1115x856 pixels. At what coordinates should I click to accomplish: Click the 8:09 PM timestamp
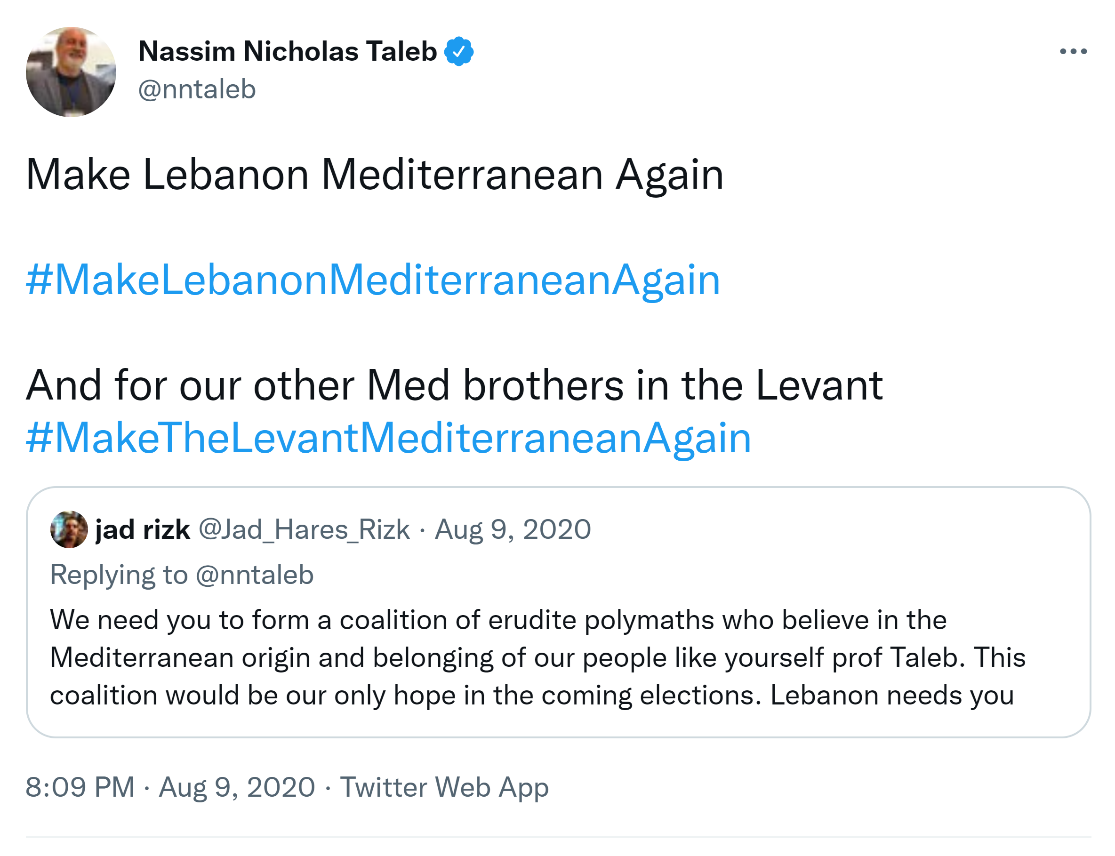(80, 787)
